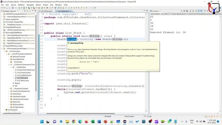Click the editor horizontal scrollbar
Screen dimensions: 222x125
coord(80,114)
